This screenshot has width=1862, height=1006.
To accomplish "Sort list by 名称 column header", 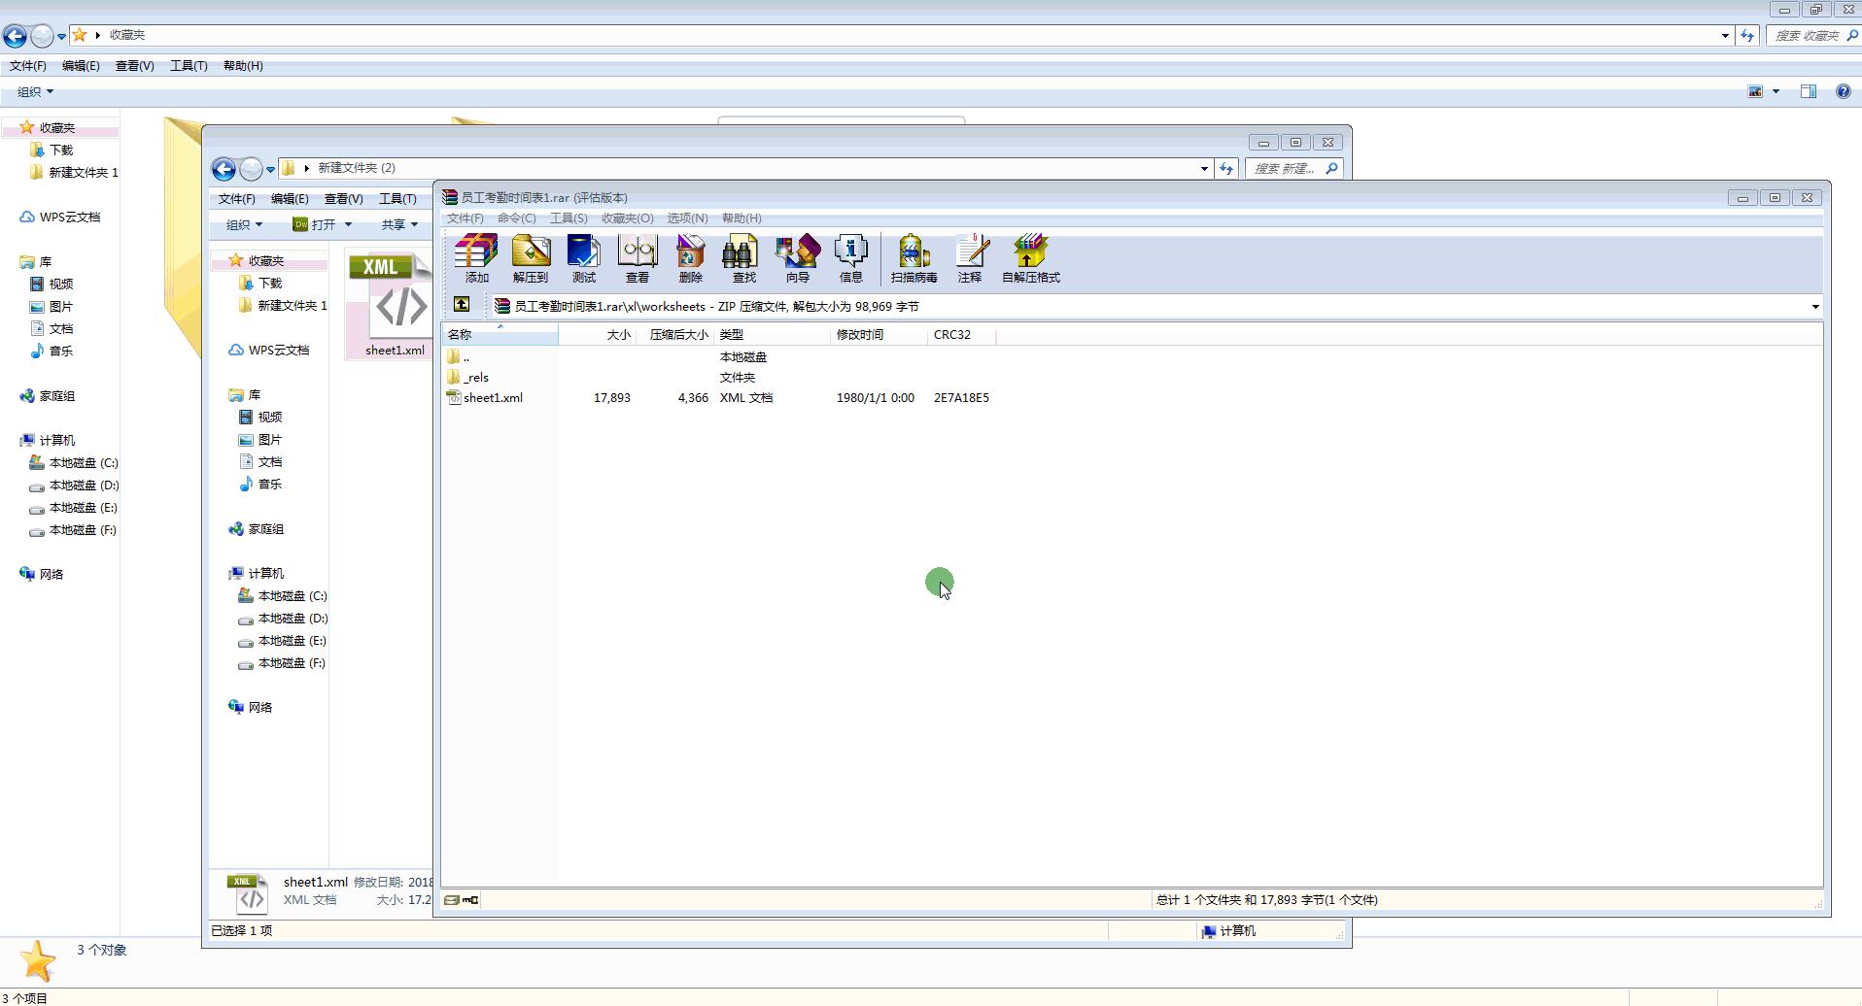I will (x=500, y=335).
